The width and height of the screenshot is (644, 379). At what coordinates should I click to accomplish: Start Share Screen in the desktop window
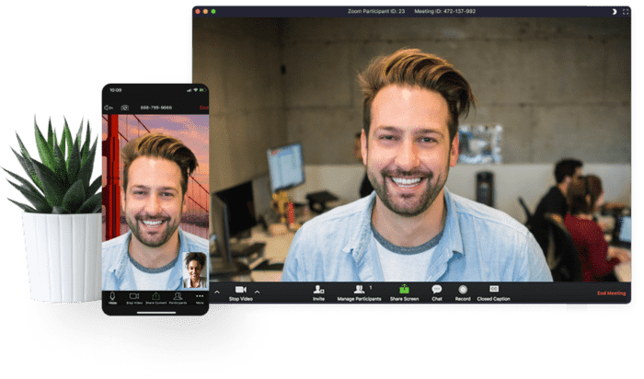(404, 293)
